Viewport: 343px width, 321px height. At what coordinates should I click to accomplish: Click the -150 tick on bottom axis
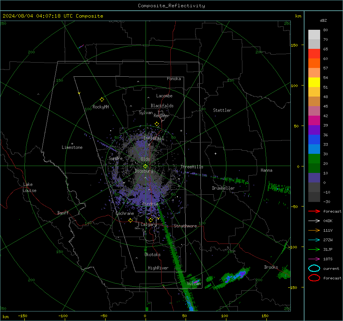coord(23,316)
